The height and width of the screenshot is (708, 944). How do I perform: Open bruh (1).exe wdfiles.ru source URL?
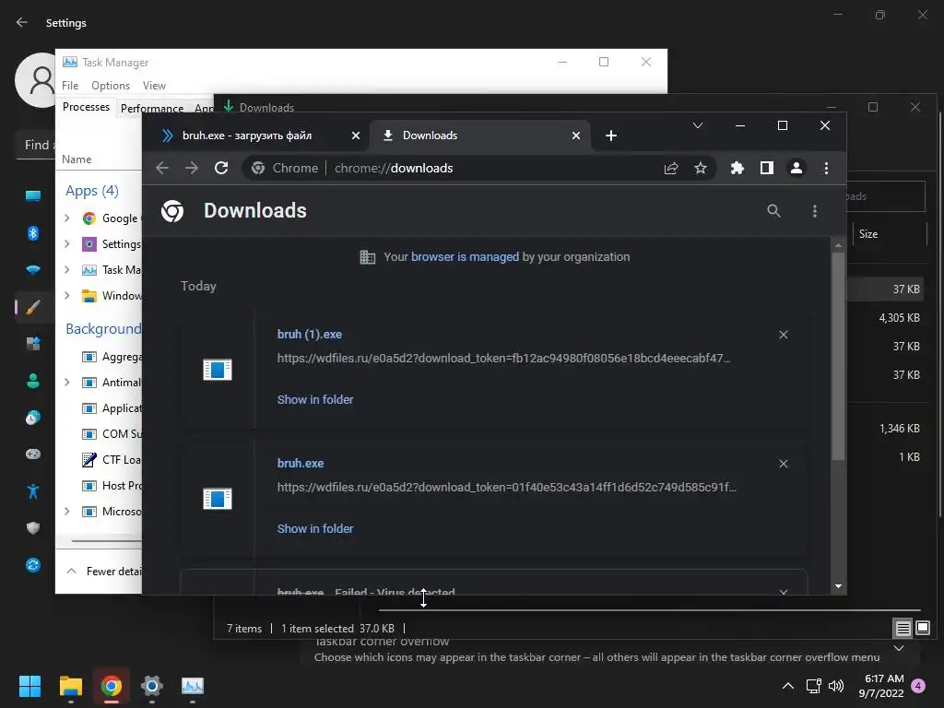pyautogui.click(x=504, y=359)
